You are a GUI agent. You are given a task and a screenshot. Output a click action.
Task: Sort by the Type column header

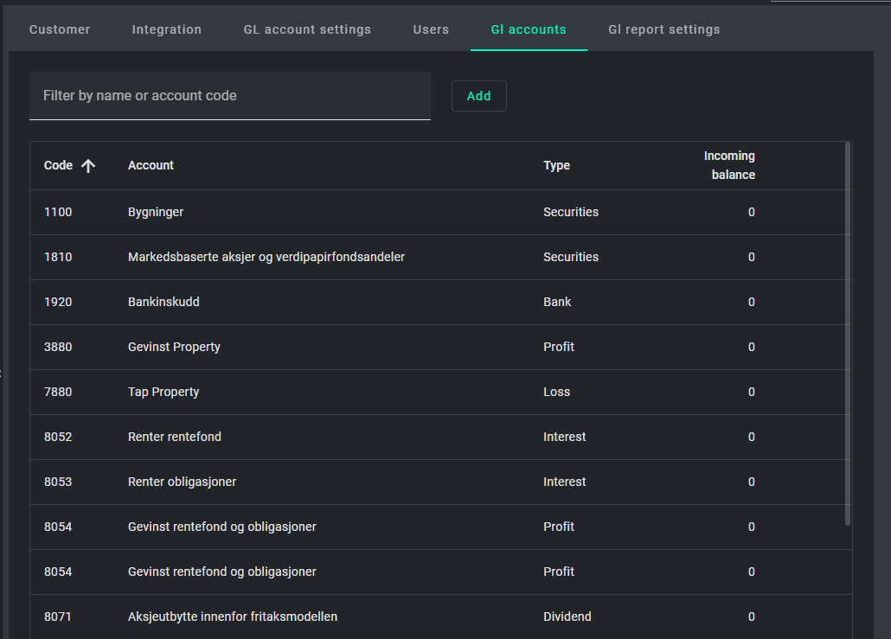tap(556, 165)
